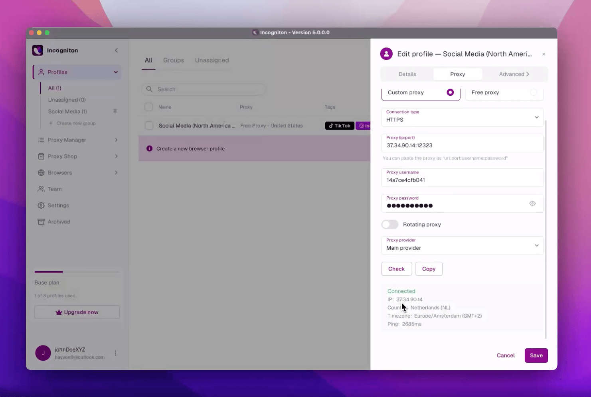Image resolution: width=591 pixels, height=397 pixels.
Task: Select the Unassigned tab
Action: pyautogui.click(x=212, y=60)
